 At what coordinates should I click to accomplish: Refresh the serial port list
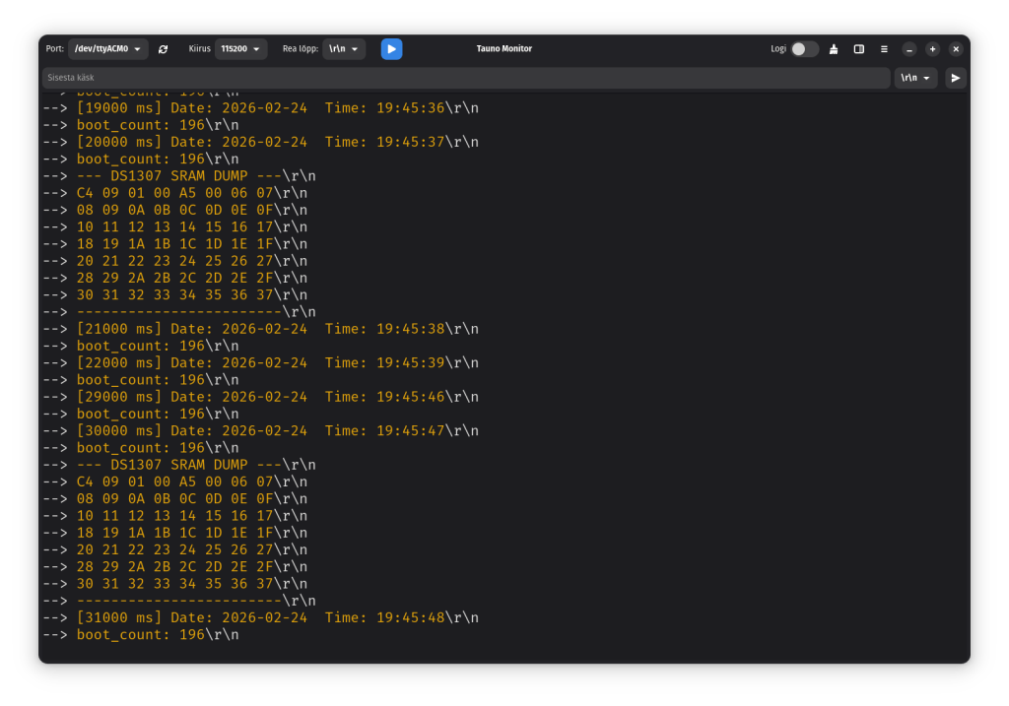click(x=163, y=49)
